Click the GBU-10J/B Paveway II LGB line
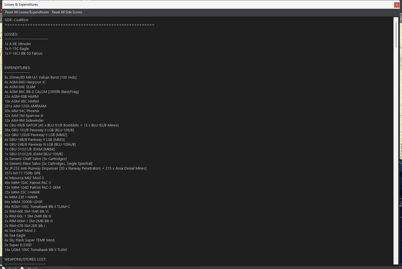This screenshot has height=269, width=402. pyautogui.click(x=39, y=130)
